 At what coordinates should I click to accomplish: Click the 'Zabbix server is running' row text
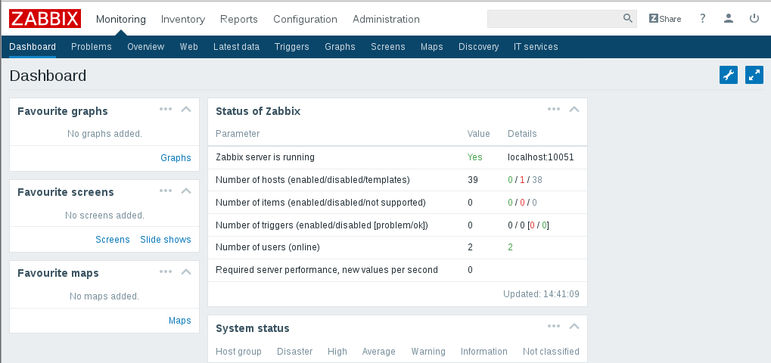click(x=265, y=157)
